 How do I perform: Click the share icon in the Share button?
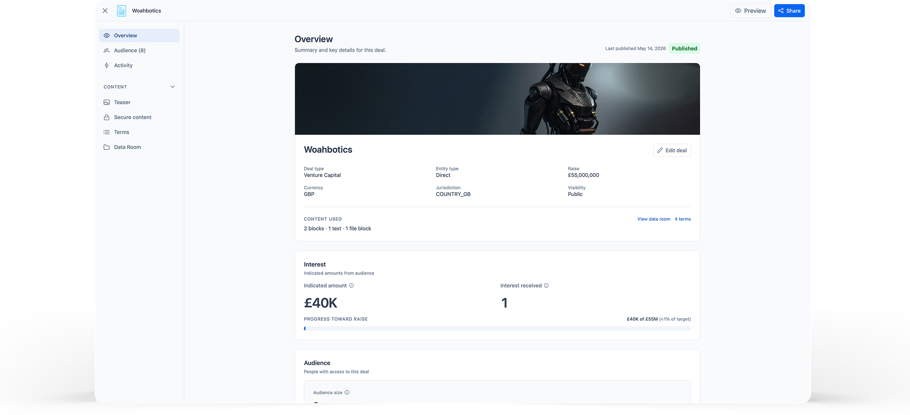781,11
